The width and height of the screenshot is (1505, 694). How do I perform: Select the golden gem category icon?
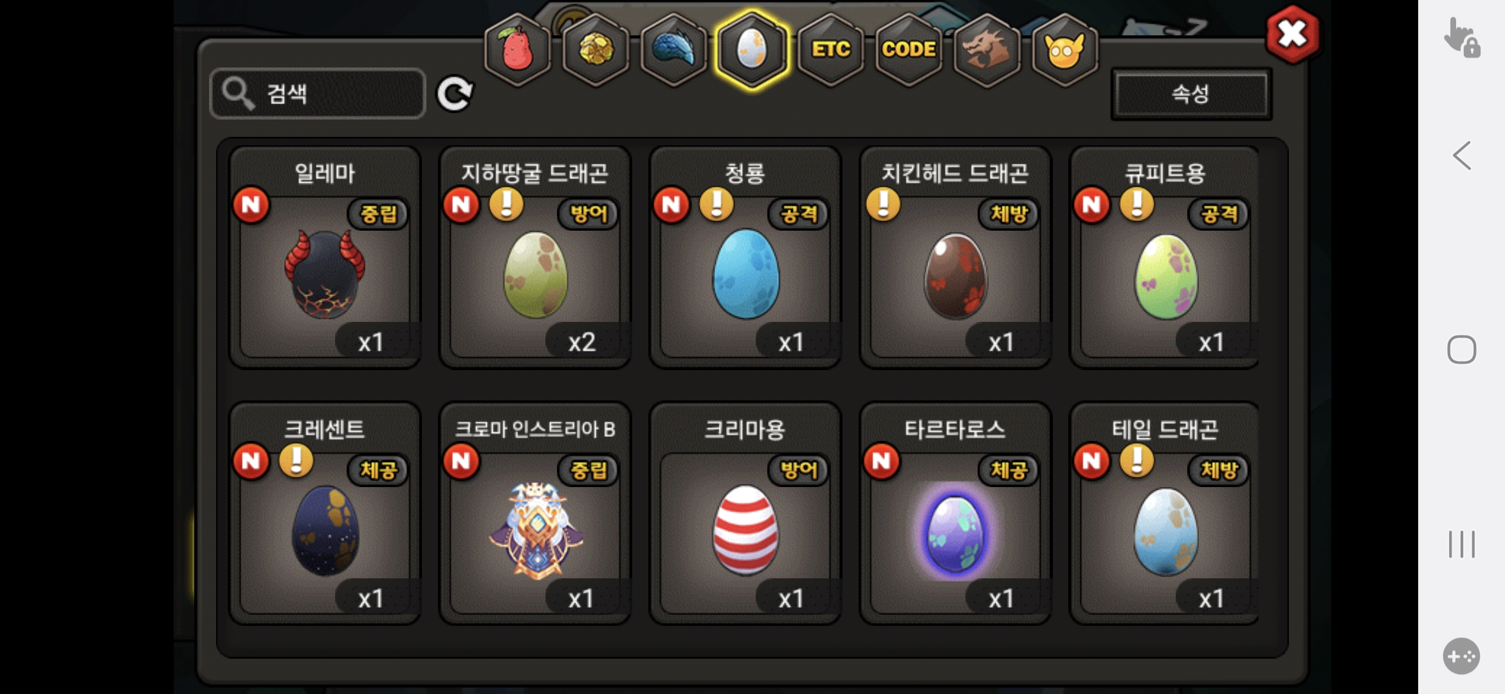[596, 50]
